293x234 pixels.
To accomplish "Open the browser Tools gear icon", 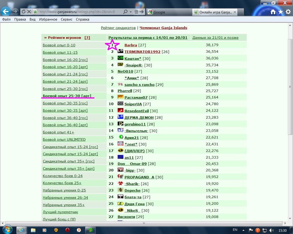I will 288,12.
